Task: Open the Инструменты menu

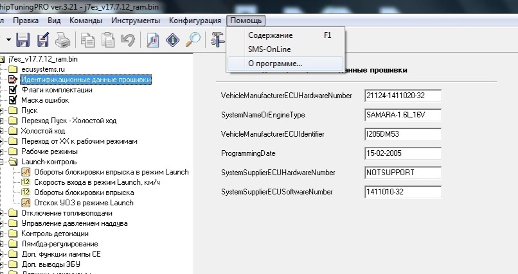Action: [136, 21]
